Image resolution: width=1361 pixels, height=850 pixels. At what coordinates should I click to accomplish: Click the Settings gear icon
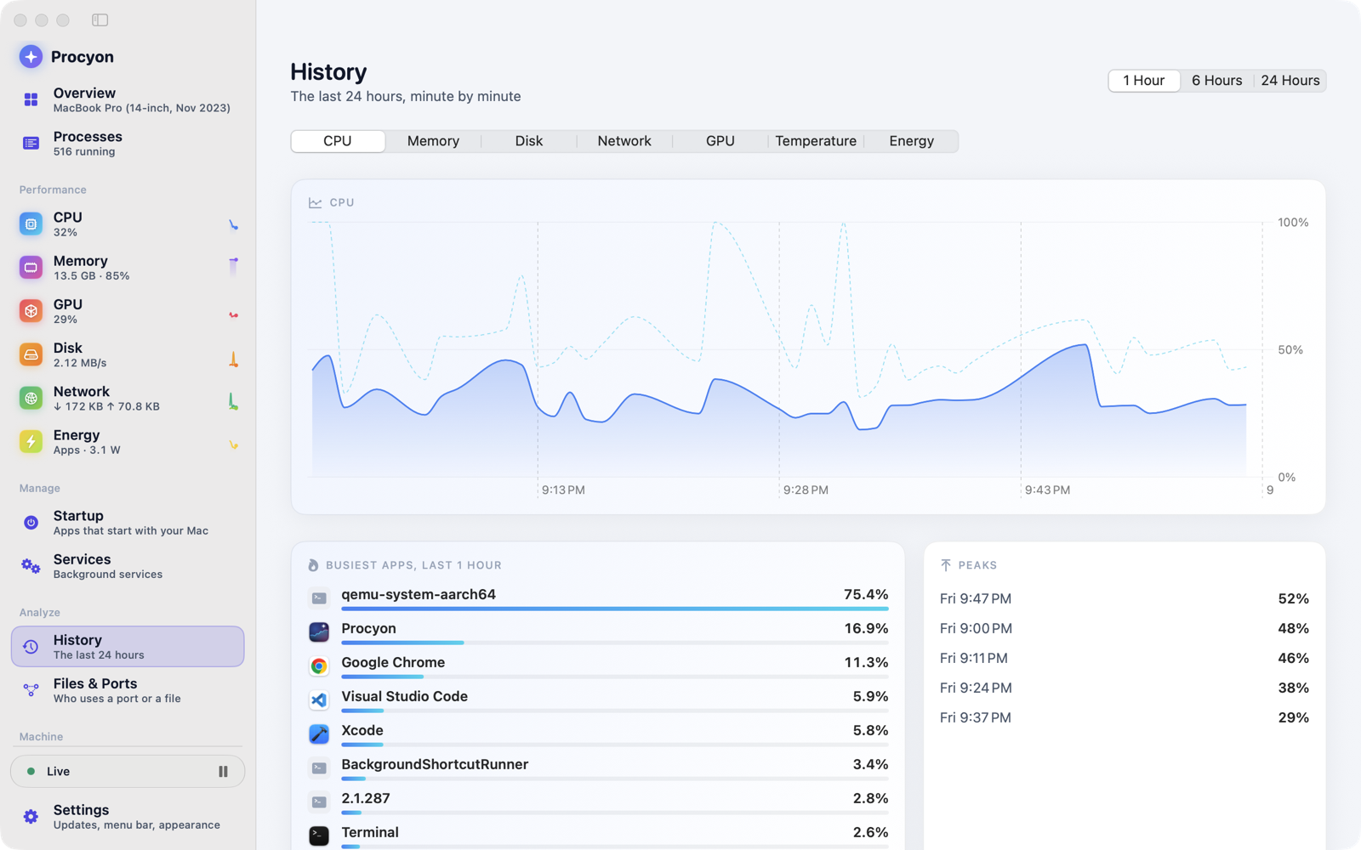[x=31, y=816]
